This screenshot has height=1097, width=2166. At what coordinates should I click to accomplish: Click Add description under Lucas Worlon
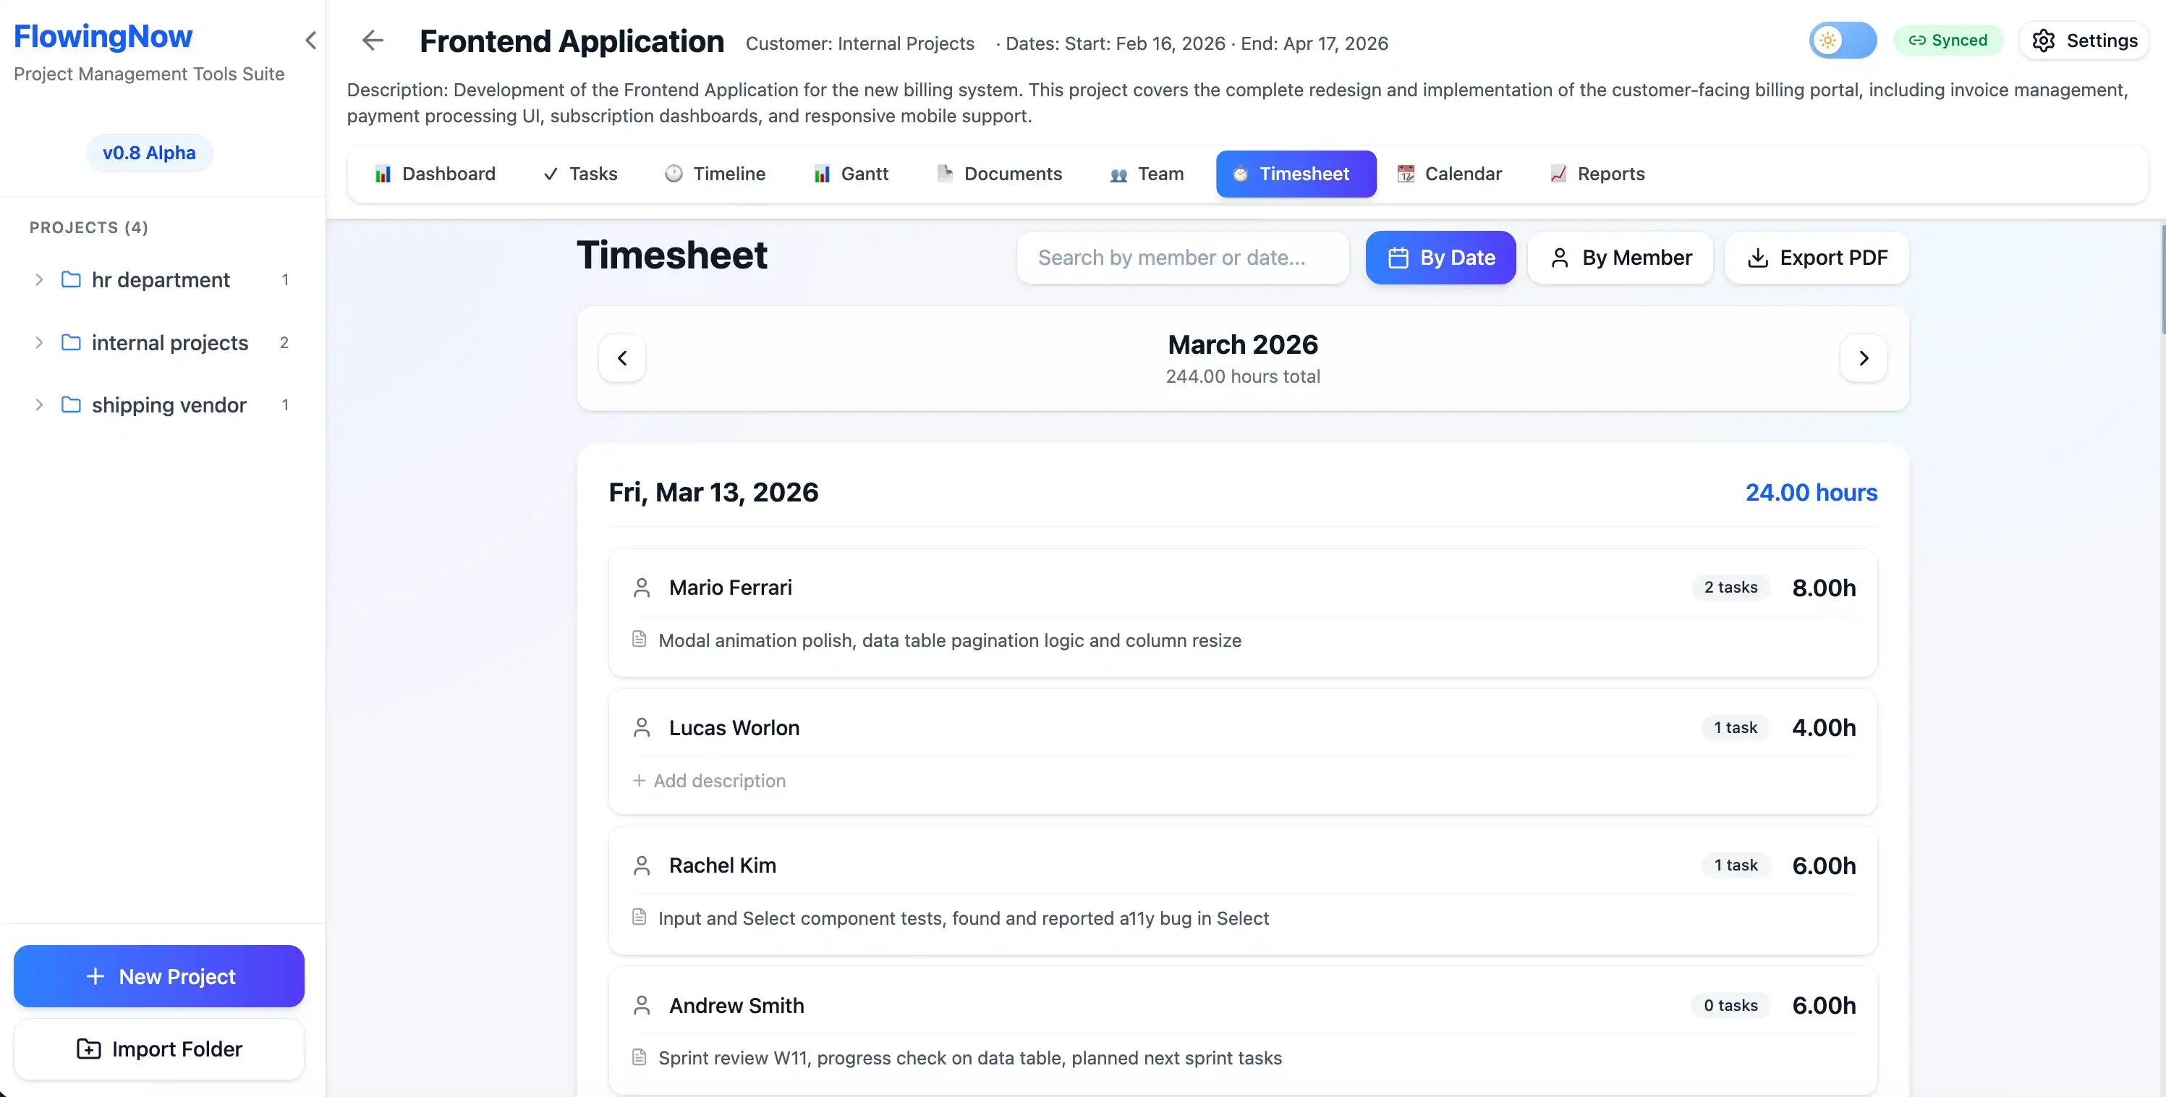pos(709,780)
